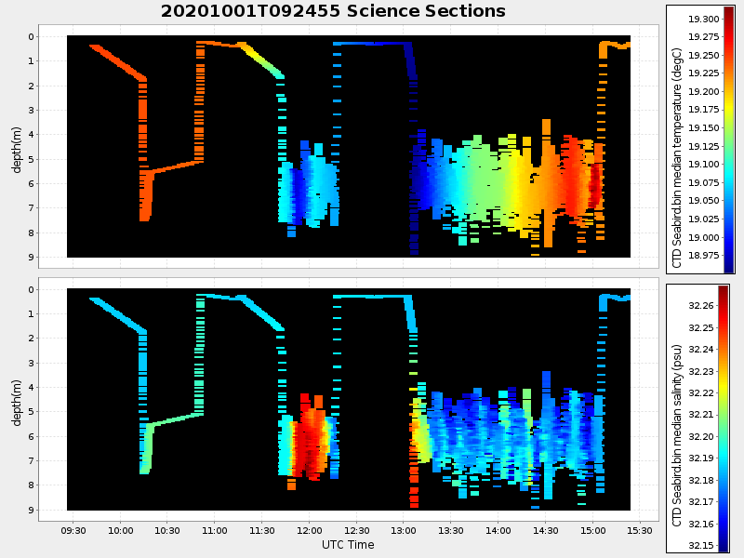This screenshot has width=744, height=558.
Task: Click the 15:00 time tick label
Action: coord(592,530)
